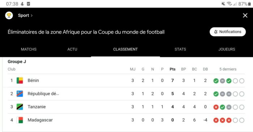Screen dimensions: 253x132
Task: Go to the JOUEURS tab
Action: pyautogui.click(x=227, y=49)
